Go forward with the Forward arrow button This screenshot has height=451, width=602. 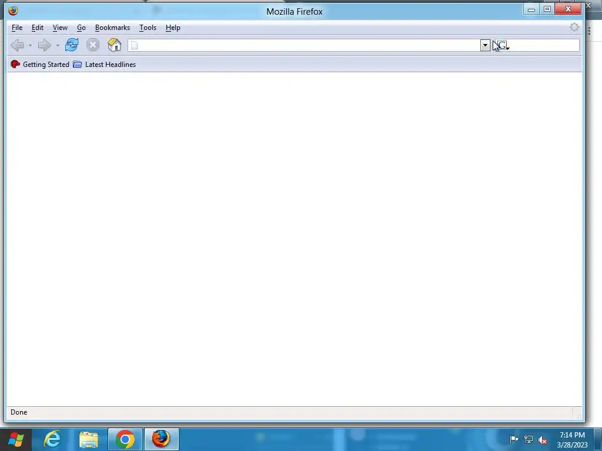(45, 45)
